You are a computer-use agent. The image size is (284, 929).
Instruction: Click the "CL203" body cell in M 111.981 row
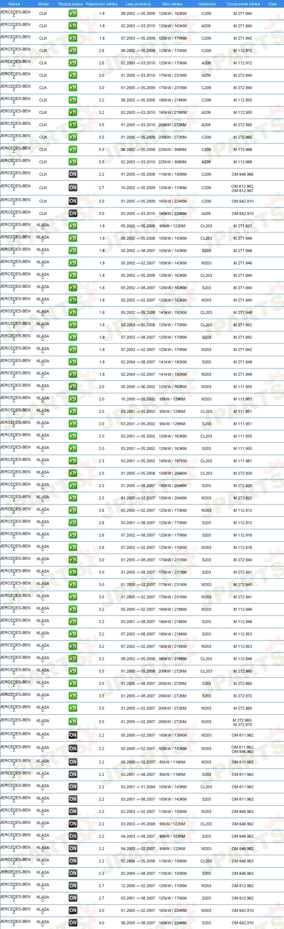click(206, 461)
